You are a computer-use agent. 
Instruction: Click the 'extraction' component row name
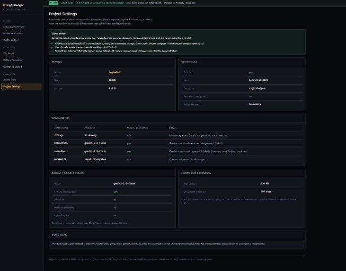pos(61,143)
